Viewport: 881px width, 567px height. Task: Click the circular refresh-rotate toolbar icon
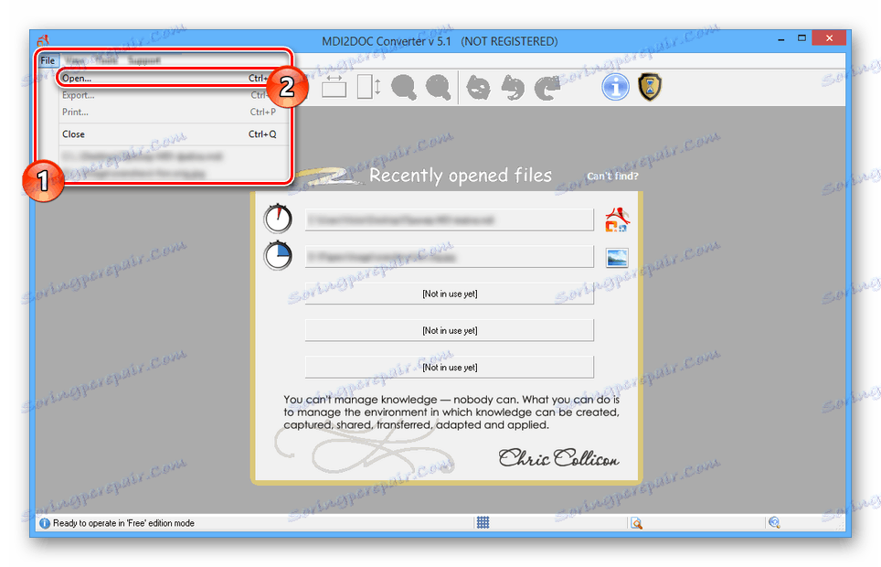click(478, 88)
